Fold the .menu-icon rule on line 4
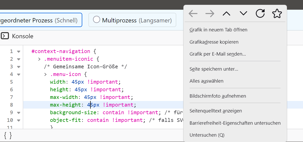Screen dimensions: 303x142 point(19,74)
